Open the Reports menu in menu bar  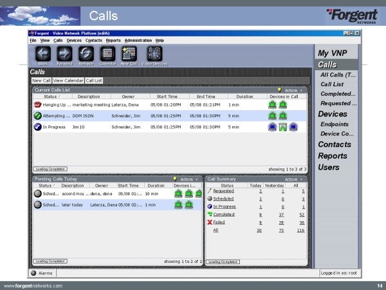tap(113, 41)
